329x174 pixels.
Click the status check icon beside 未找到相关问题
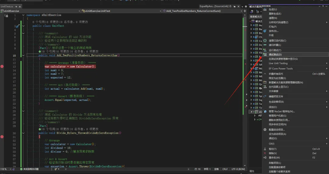tap(21, 169)
